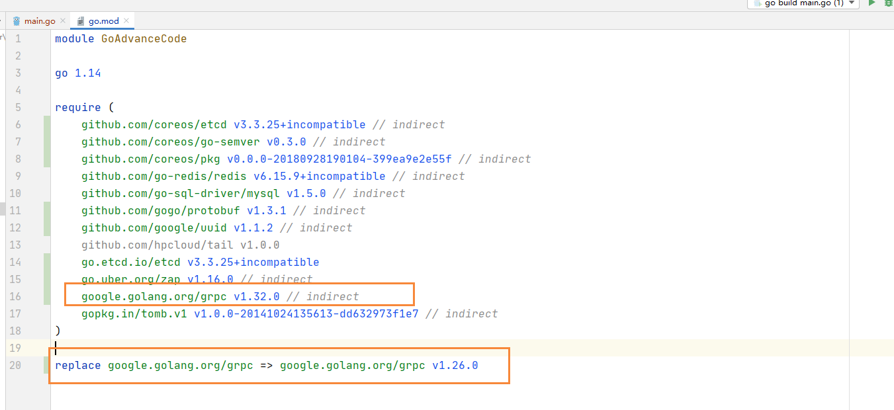The width and height of the screenshot is (894, 410).
Task: Click line number 13 in the gutter
Action: click(15, 245)
